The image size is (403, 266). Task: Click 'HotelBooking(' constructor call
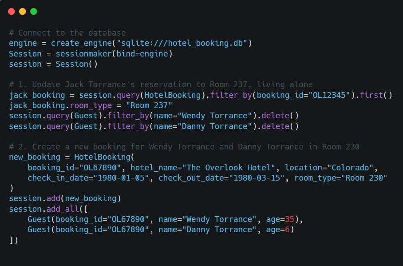point(104,157)
